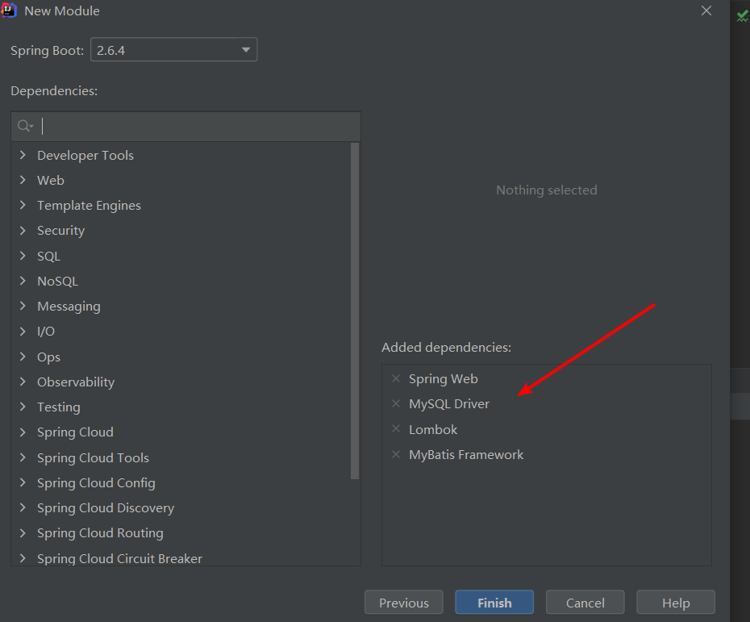Expand the Testing category chevron

pyautogui.click(x=23, y=407)
